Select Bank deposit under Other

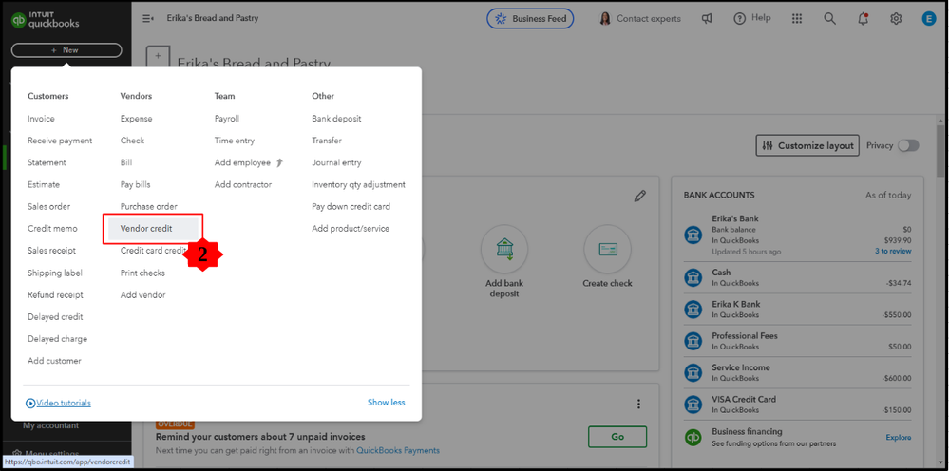pos(336,119)
